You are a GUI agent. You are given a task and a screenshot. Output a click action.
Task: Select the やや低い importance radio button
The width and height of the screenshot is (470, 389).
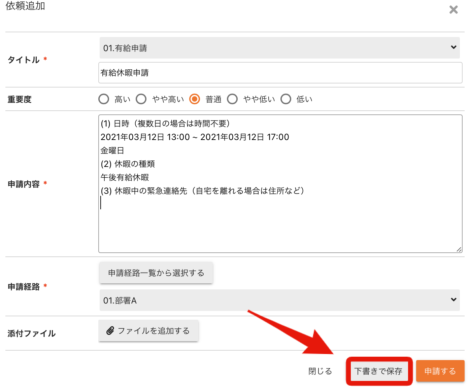232,99
